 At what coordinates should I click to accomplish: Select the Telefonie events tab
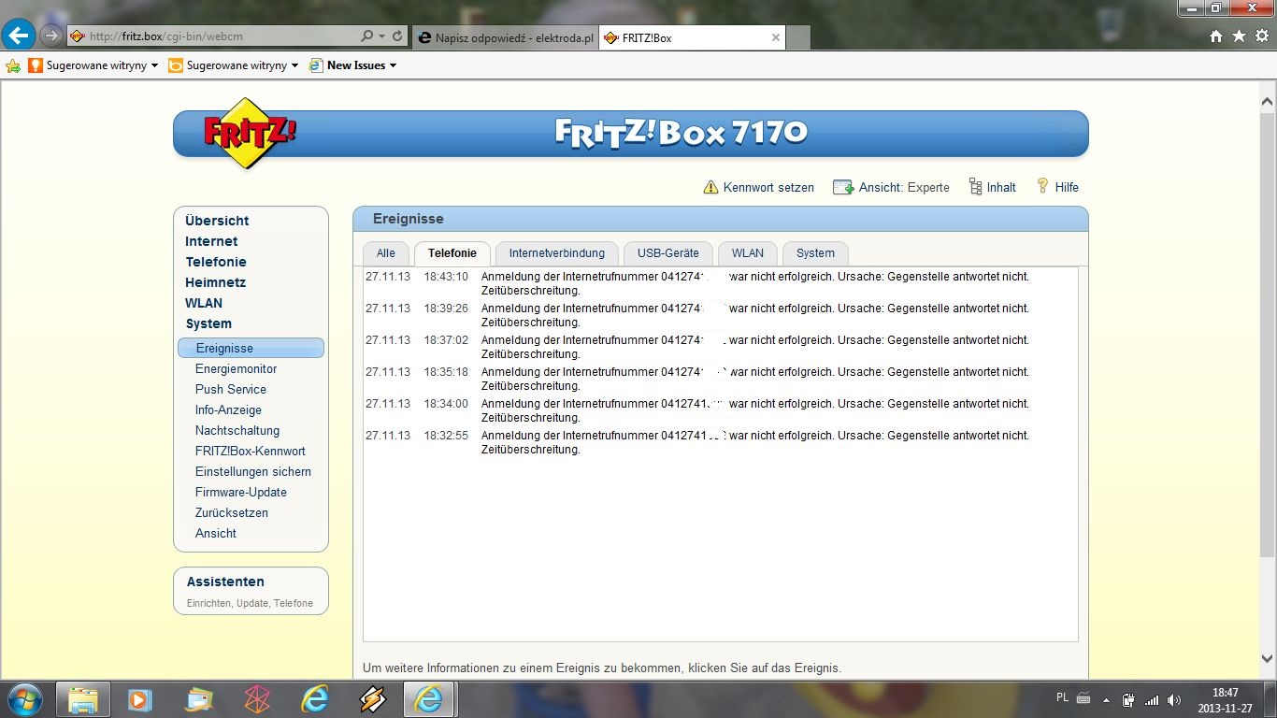[452, 253]
